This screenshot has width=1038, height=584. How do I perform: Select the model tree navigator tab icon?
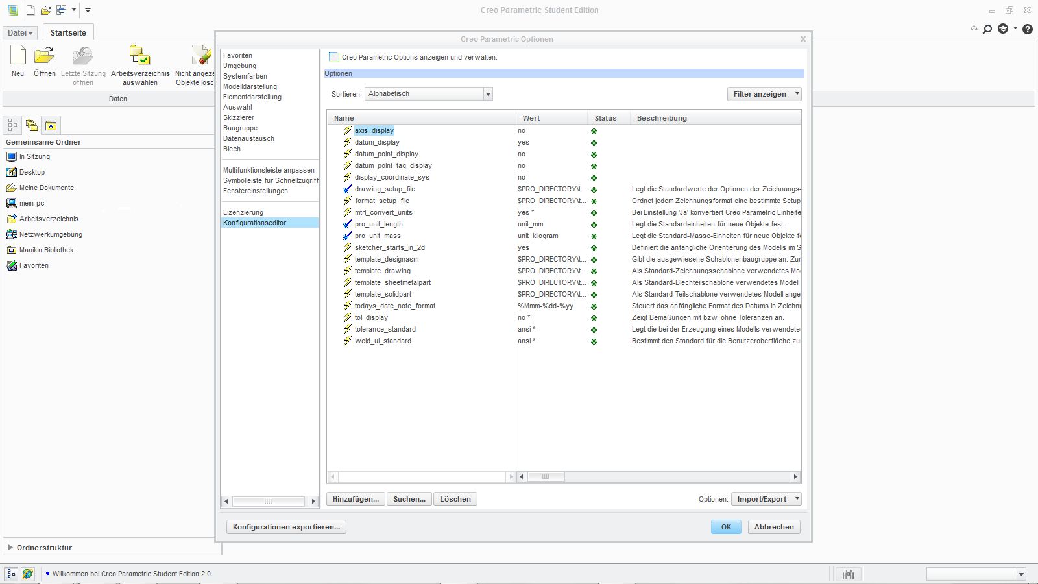pos(12,125)
